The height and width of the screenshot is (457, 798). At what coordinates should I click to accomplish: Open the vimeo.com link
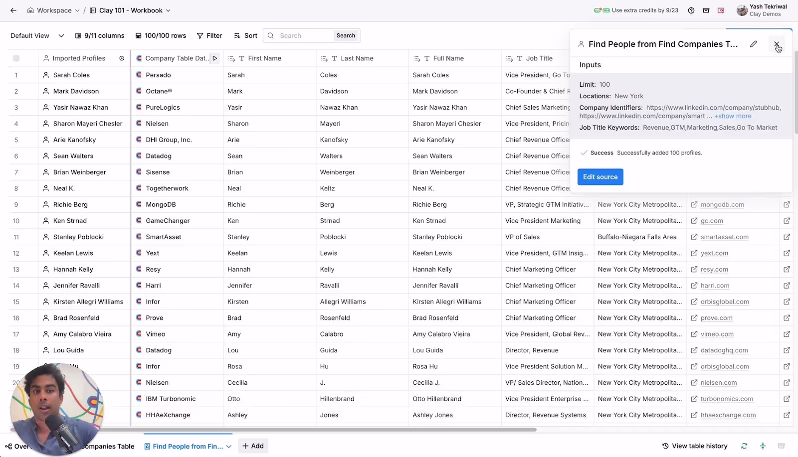[717, 334]
